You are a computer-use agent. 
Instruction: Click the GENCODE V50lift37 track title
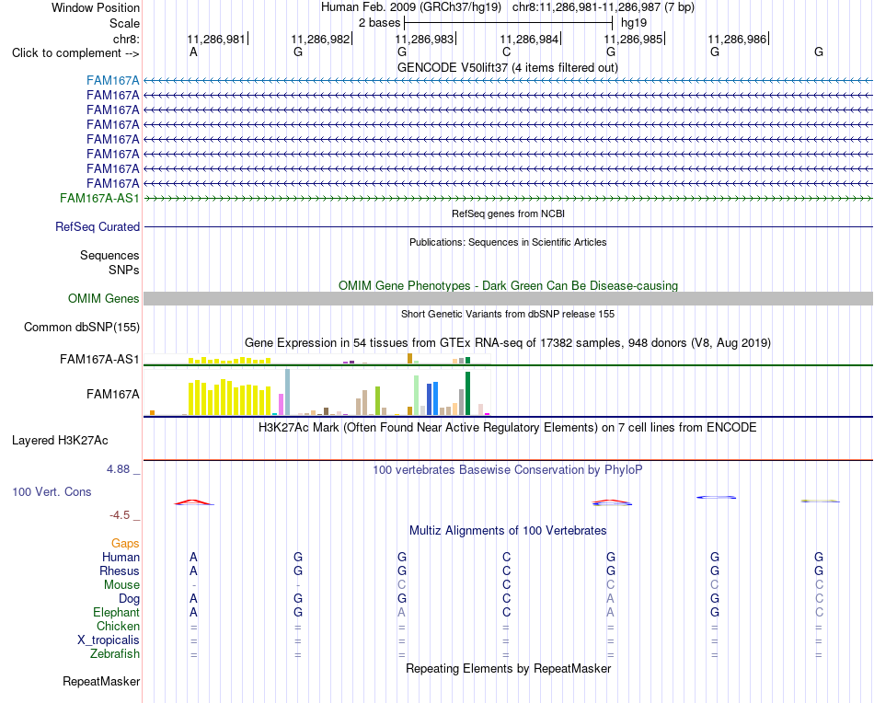coord(508,67)
